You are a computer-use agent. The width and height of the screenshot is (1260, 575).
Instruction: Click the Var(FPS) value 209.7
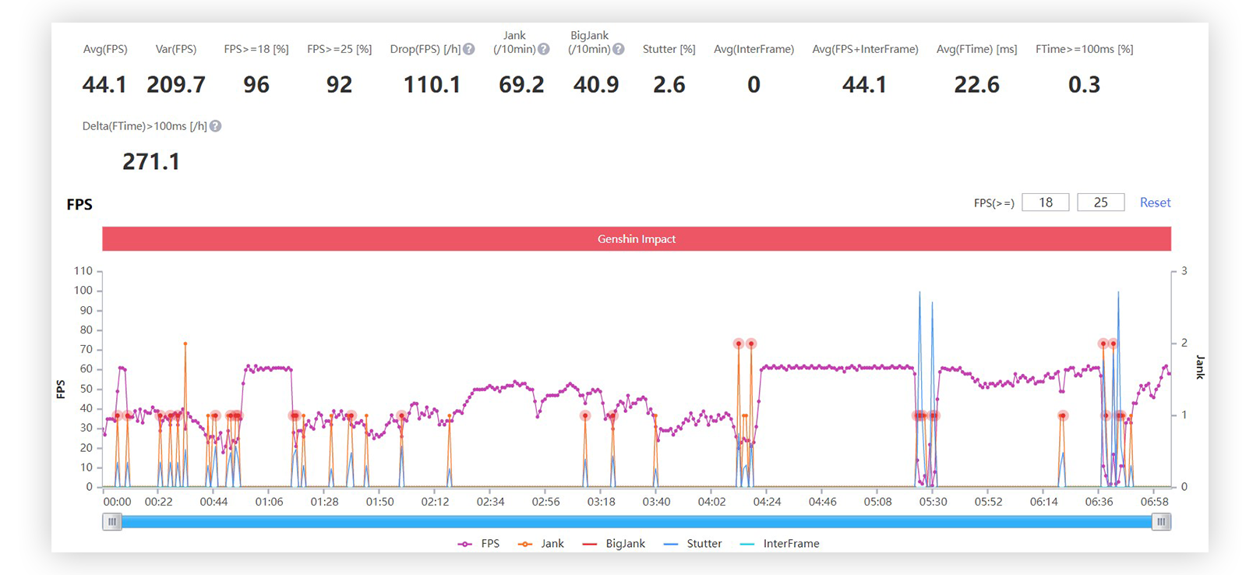[x=176, y=85]
